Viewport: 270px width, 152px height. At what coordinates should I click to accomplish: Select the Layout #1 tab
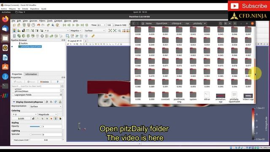[x=75, y=41]
